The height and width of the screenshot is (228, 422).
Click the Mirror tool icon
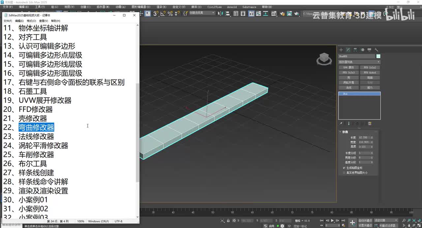coord(220,14)
